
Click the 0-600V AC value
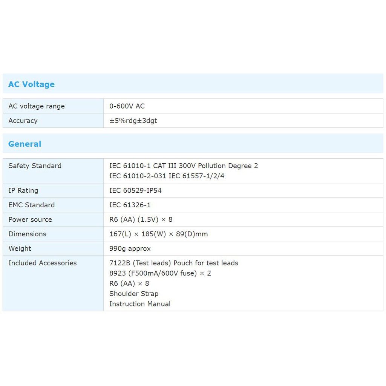tap(127, 106)
